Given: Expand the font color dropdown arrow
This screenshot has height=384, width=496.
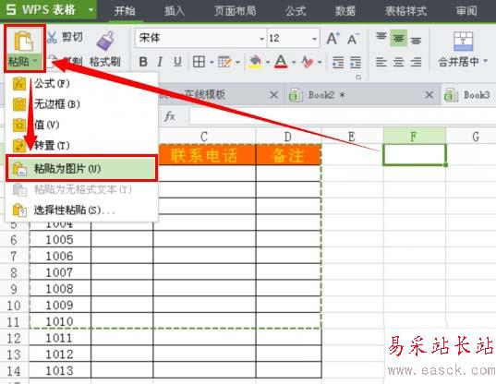Looking at the screenshot, I should (293, 62).
